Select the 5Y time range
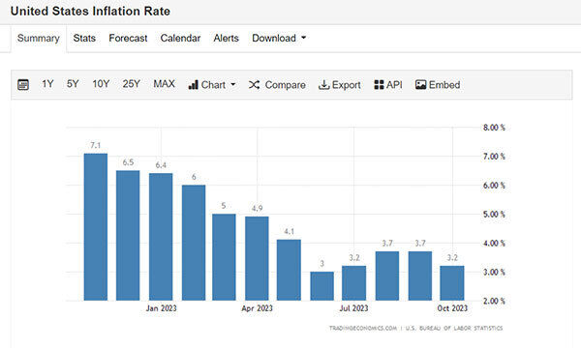The image size is (581, 348). (x=73, y=84)
